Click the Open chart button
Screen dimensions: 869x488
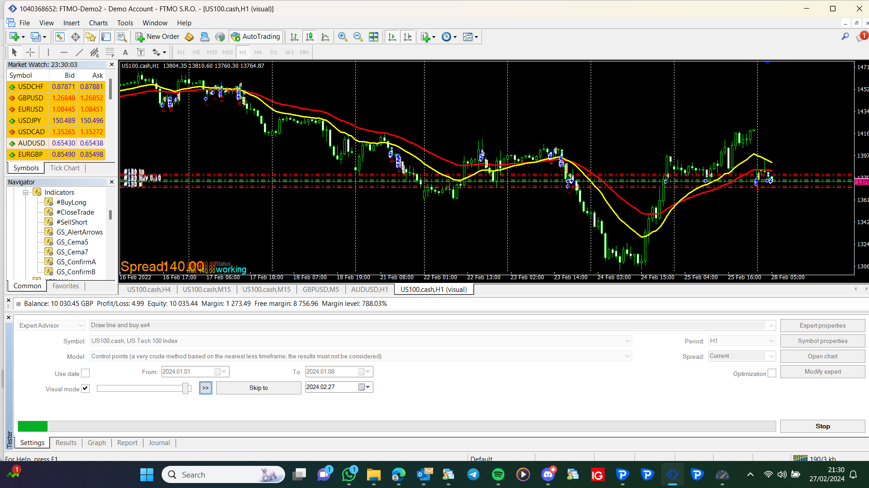click(822, 357)
